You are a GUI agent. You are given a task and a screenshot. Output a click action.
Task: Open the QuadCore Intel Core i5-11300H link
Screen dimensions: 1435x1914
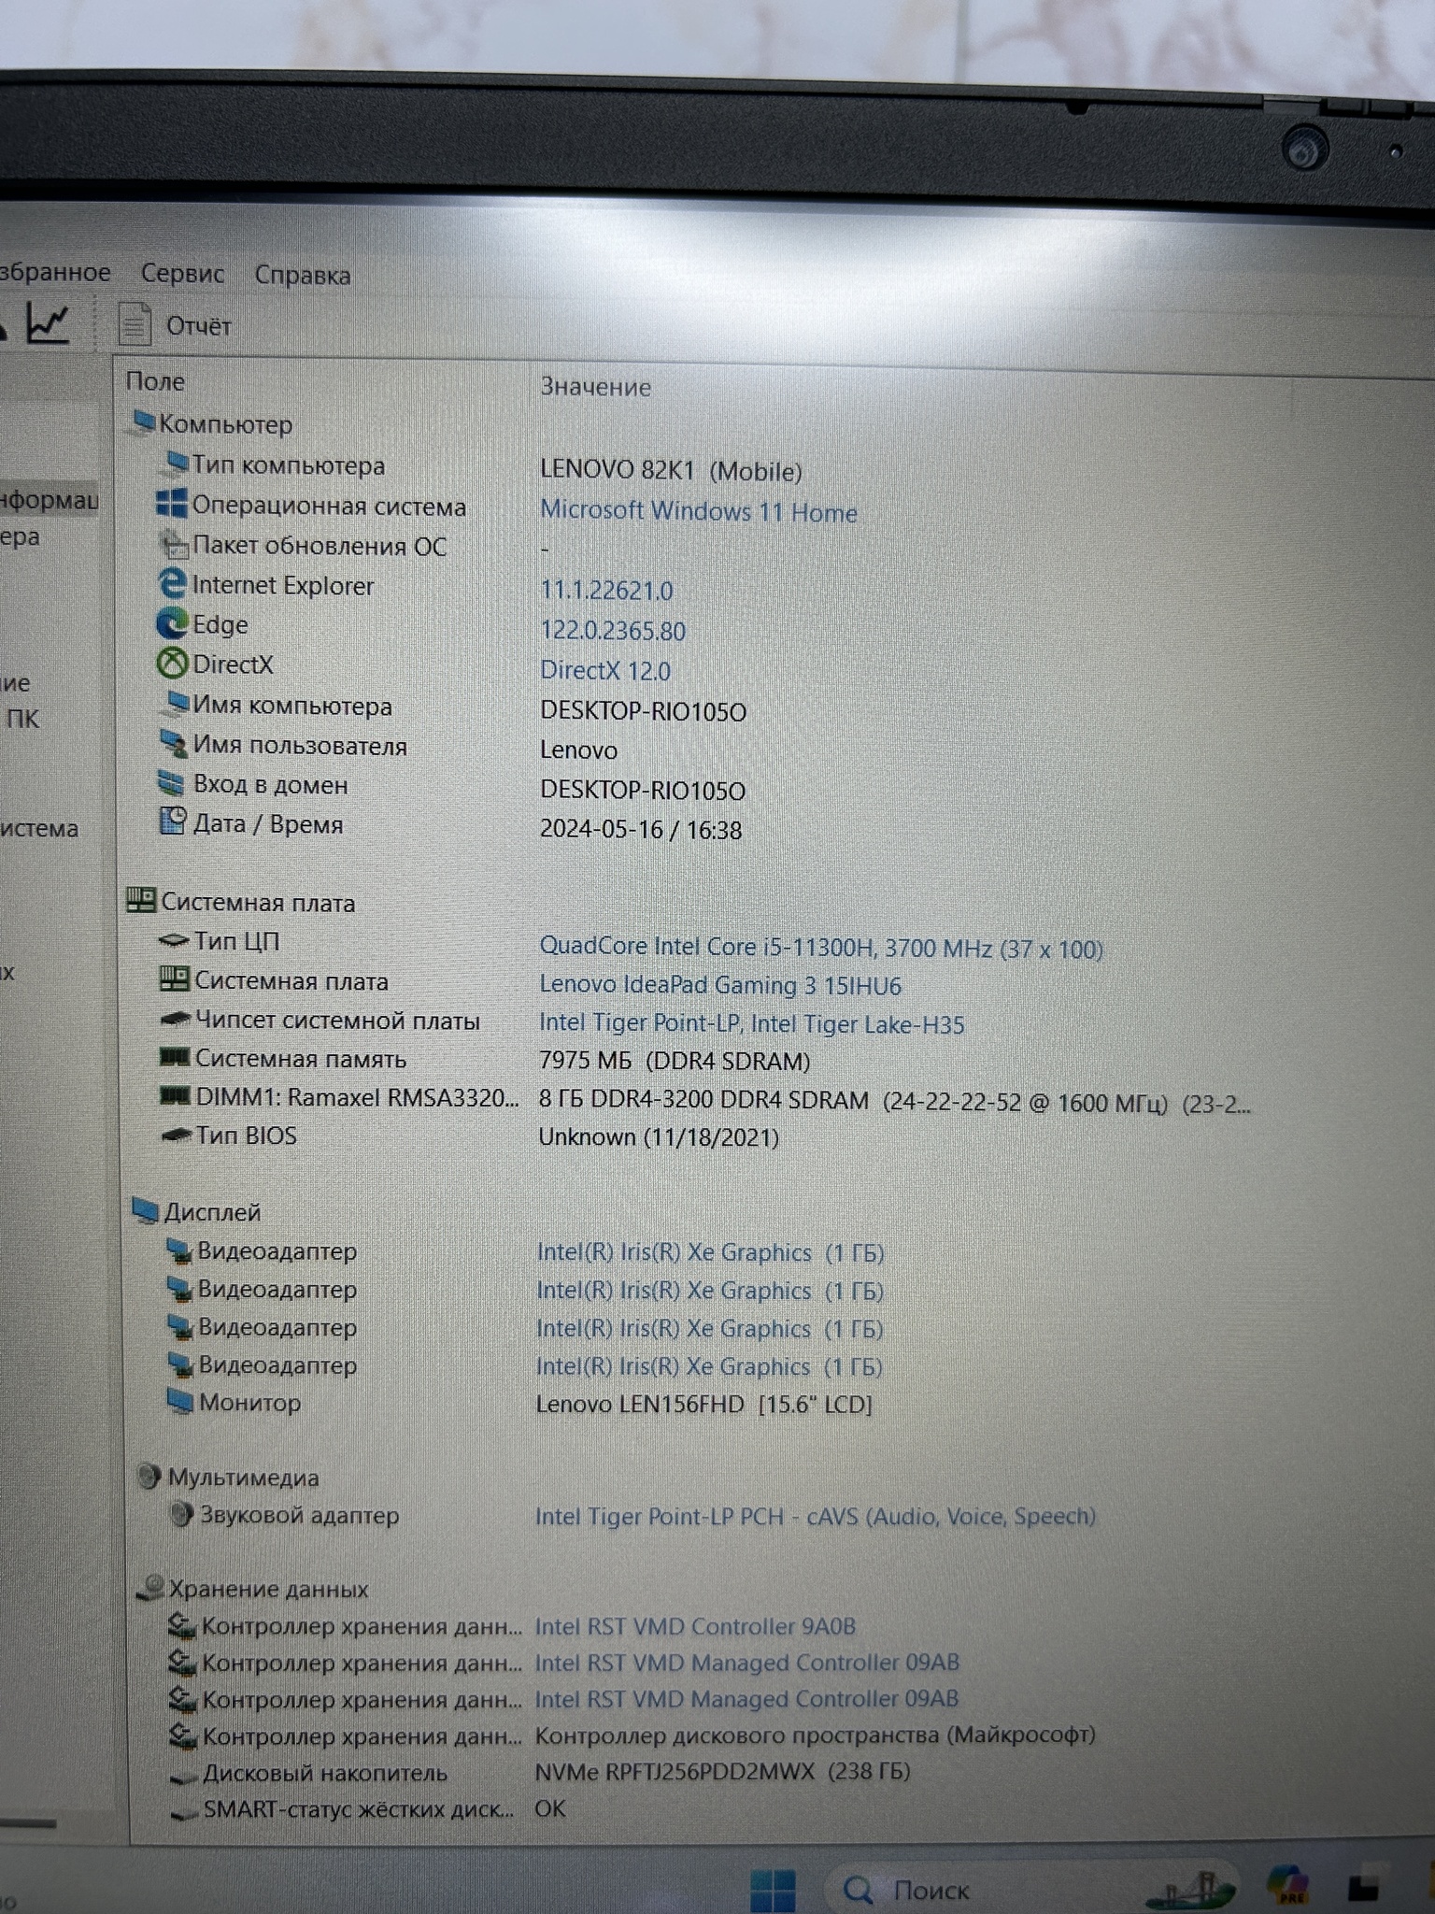821,948
